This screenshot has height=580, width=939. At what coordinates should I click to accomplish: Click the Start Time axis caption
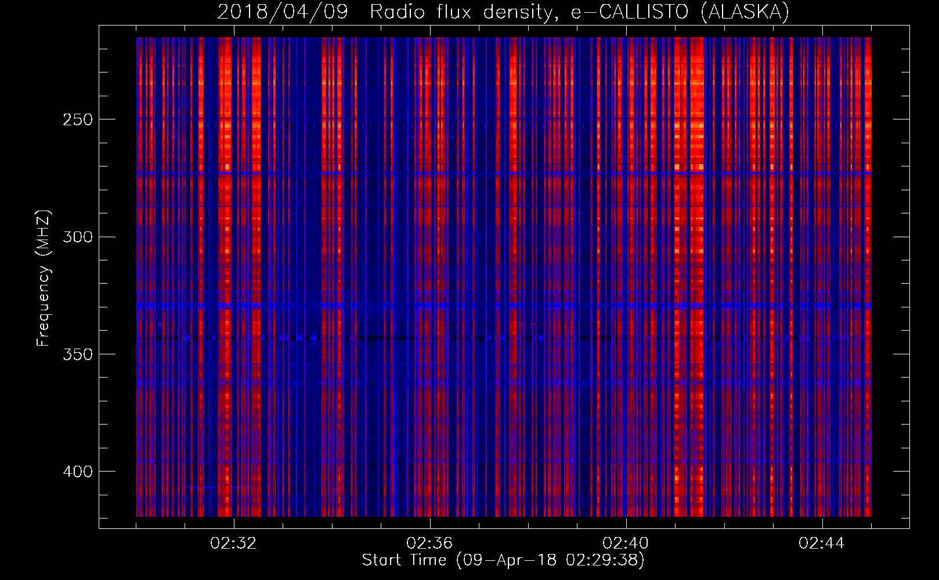point(503,560)
